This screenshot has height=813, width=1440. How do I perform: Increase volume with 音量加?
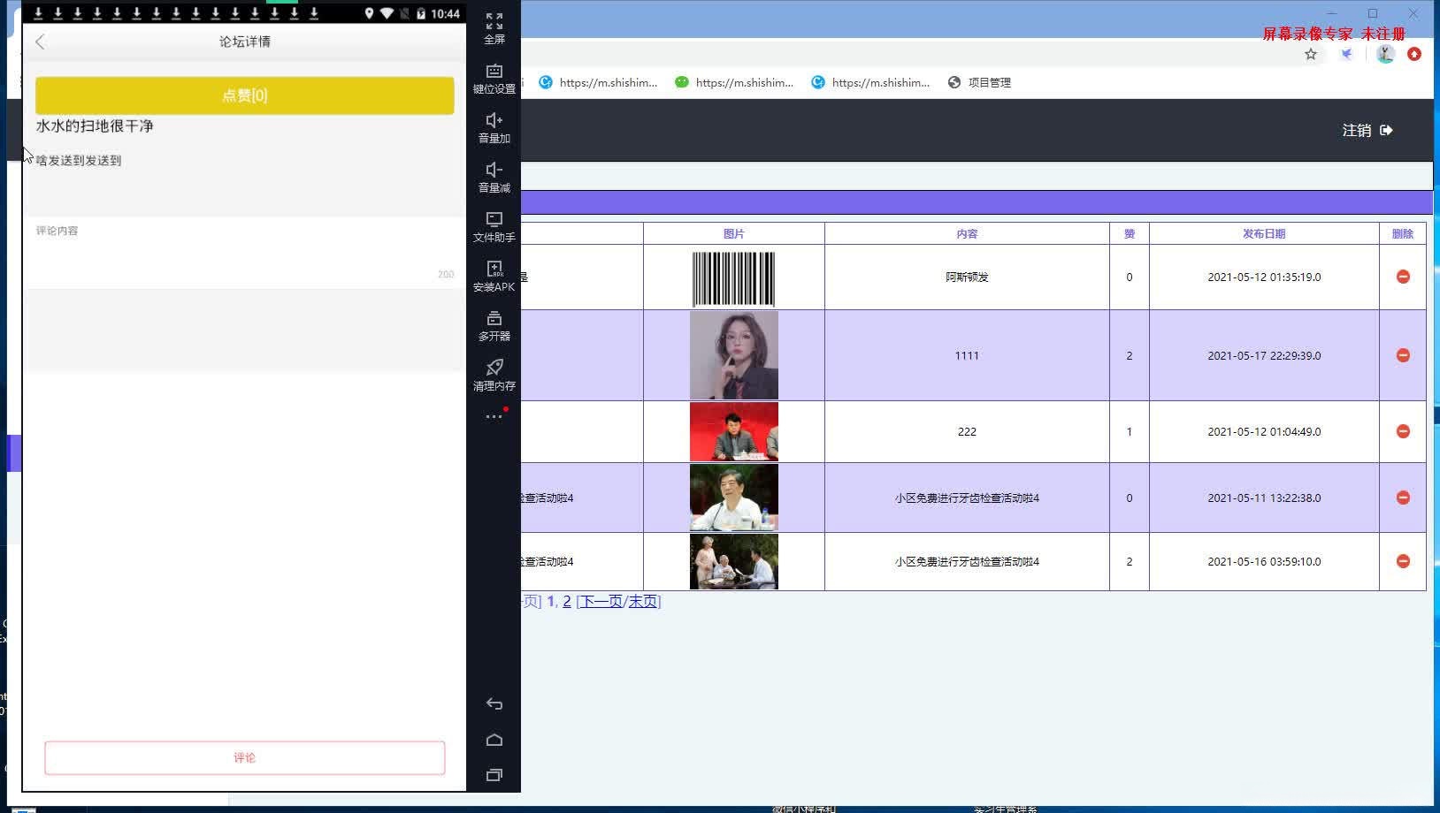[494, 127]
